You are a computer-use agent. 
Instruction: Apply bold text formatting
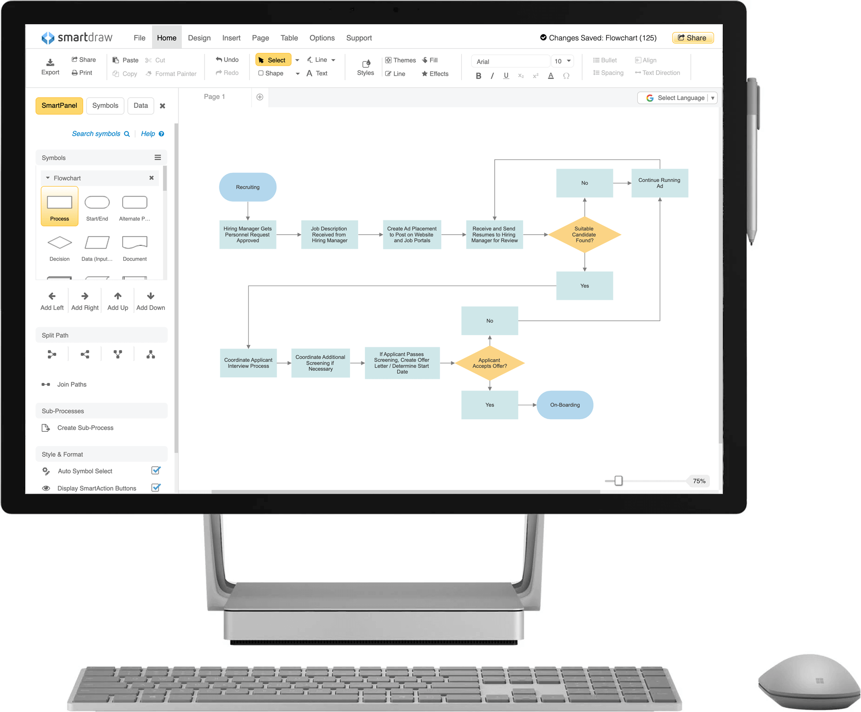[478, 76]
